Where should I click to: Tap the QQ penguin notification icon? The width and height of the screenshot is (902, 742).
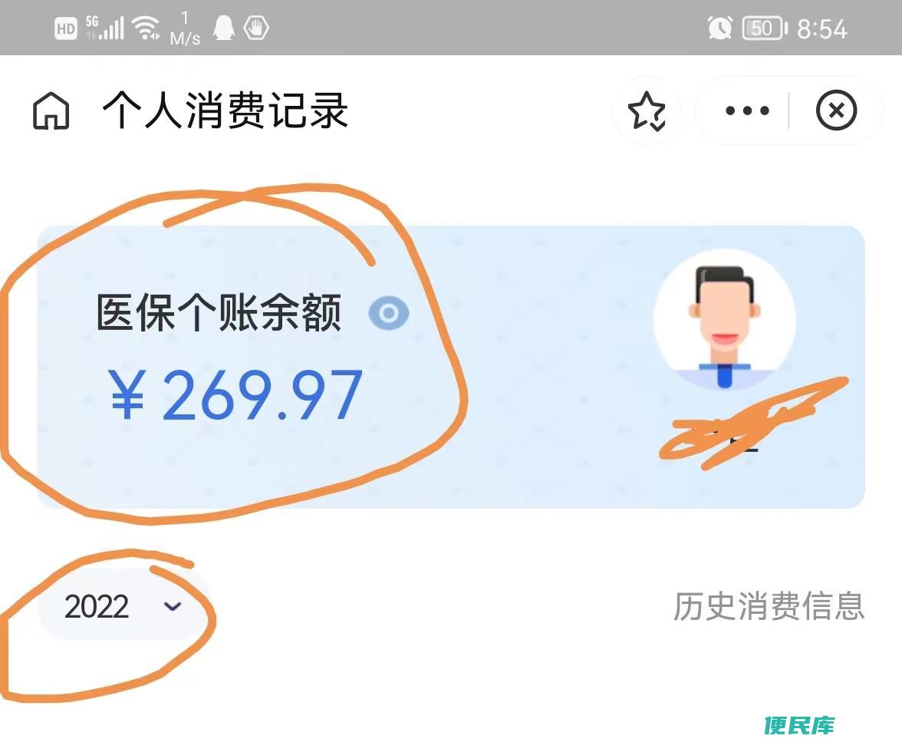224,28
